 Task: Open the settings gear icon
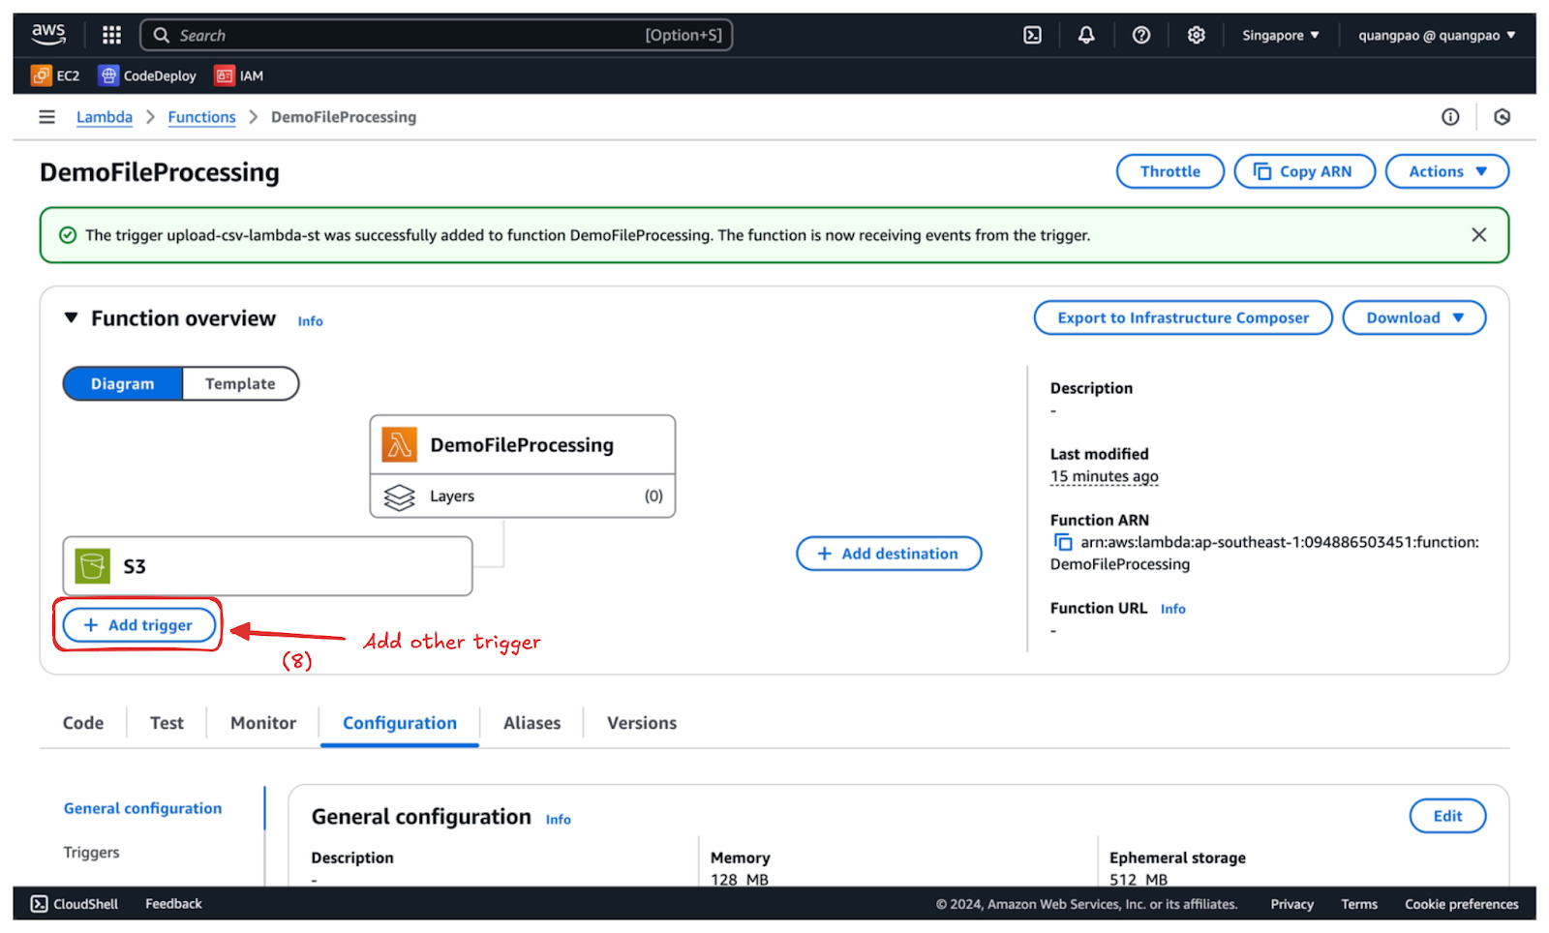(1197, 35)
